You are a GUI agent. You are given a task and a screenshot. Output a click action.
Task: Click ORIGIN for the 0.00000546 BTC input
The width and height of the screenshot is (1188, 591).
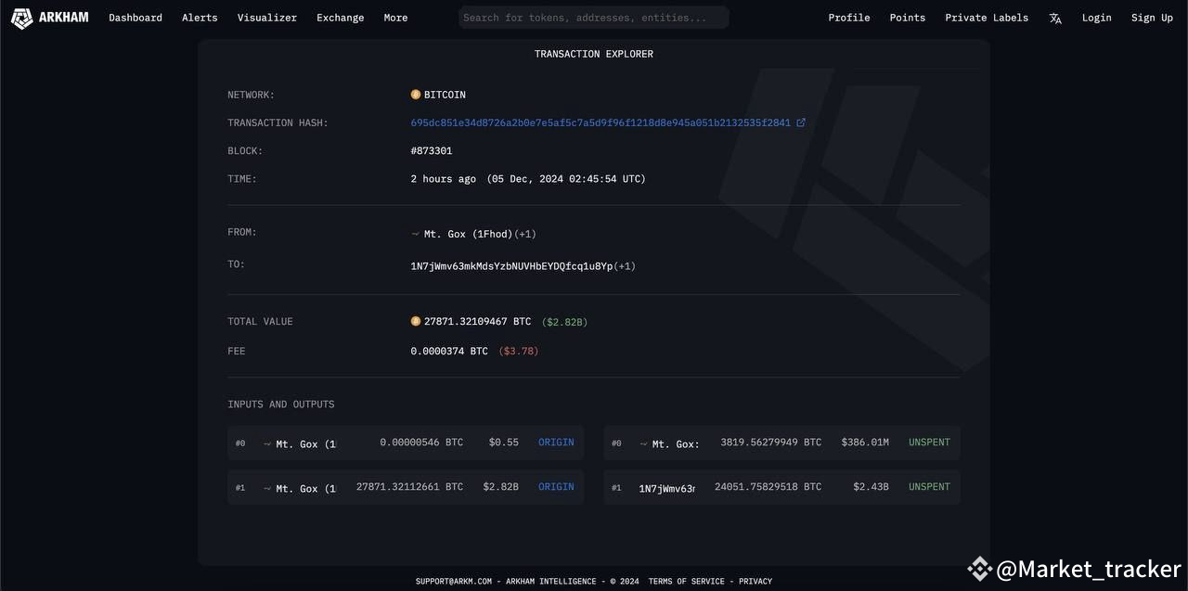coord(556,443)
